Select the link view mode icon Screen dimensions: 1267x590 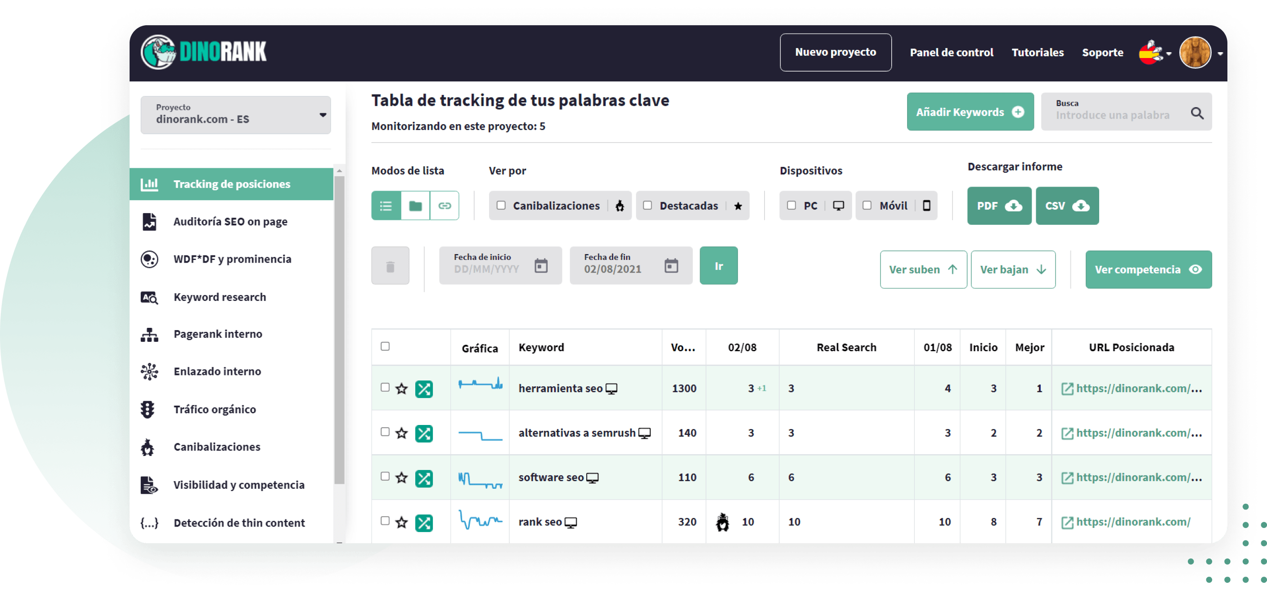[445, 206]
